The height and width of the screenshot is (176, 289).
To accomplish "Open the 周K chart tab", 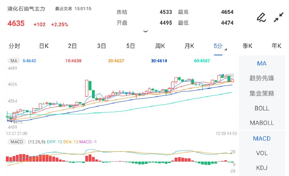I will (160, 46).
